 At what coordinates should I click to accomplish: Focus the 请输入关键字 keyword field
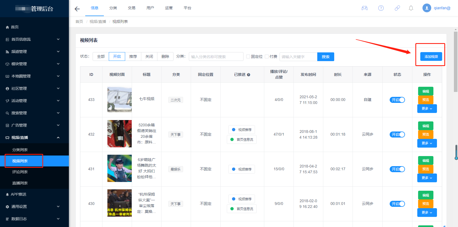tap(298, 56)
